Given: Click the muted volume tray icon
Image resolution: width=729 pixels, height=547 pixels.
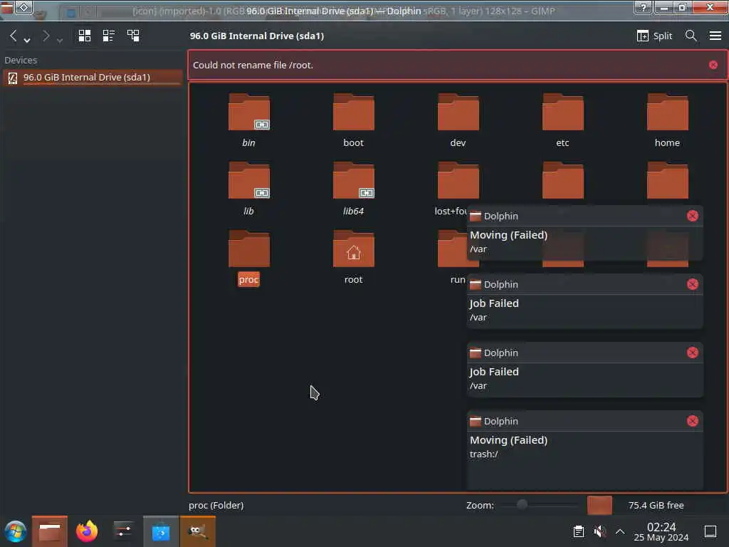Looking at the screenshot, I should pyautogui.click(x=599, y=531).
